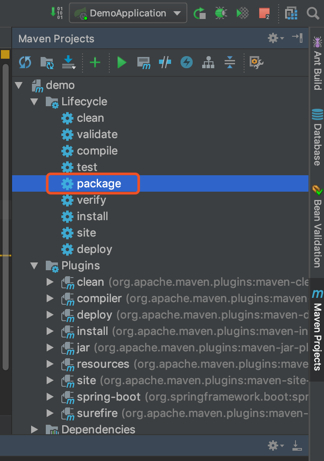The width and height of the screenshot is (324, 461).
Task: Click Download Sources and Documentation icon
Action: pyautogui.click(x=69, y=63)
